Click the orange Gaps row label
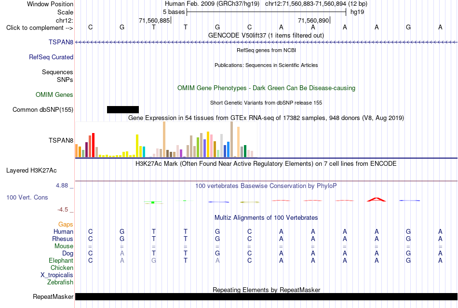 (x=66, y=224)
